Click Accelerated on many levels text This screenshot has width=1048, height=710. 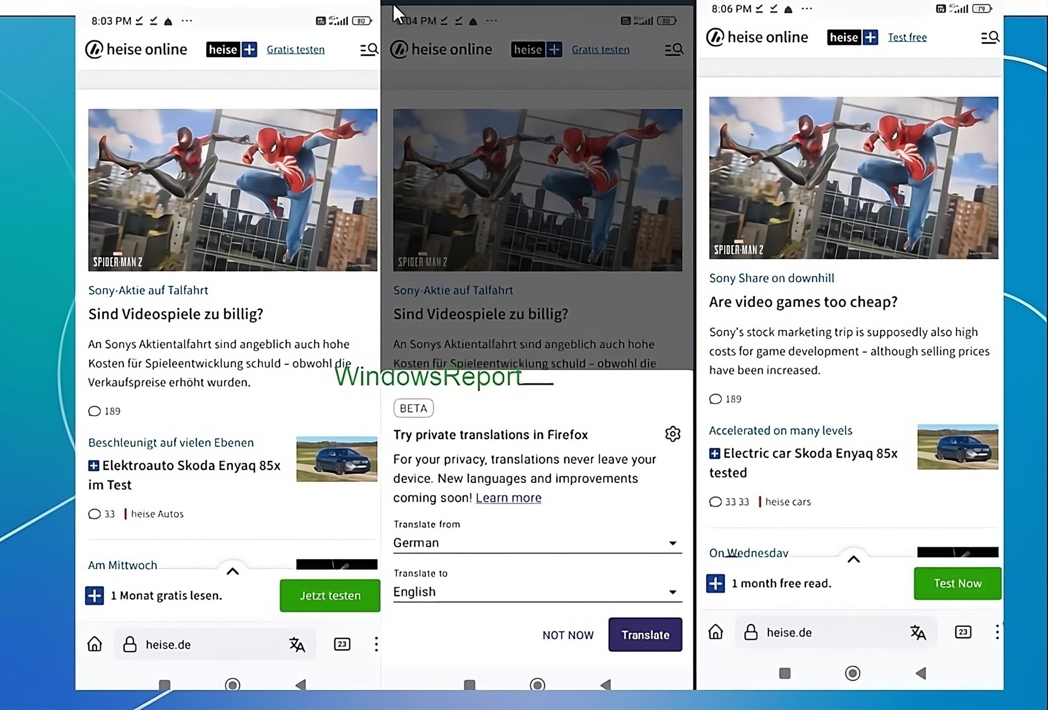(x=781, y=430)
